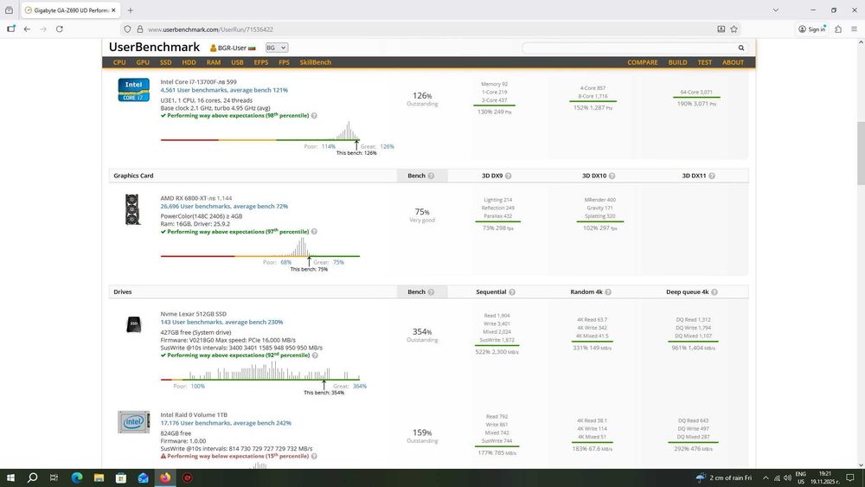Open the 26,696 User benchmarks link

224,206
